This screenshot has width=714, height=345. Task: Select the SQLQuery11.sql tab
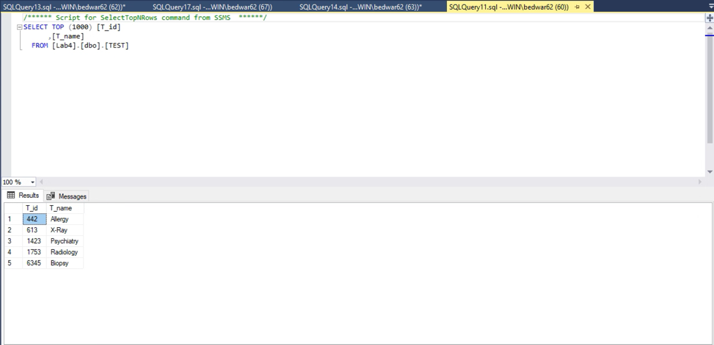coord(509,7)
